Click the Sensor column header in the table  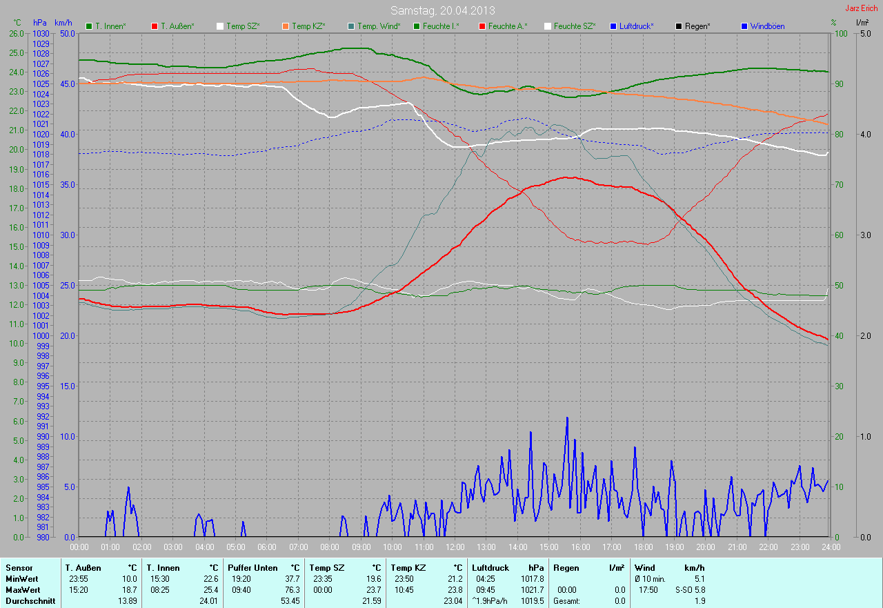point(19,567)
